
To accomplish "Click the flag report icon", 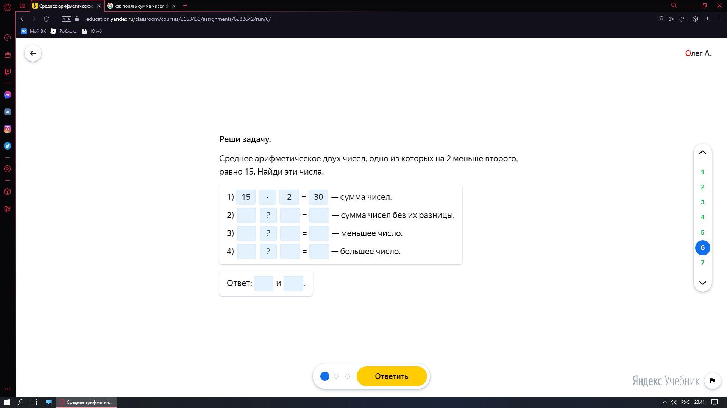I will pyautogui.click(x=712, y=380).
